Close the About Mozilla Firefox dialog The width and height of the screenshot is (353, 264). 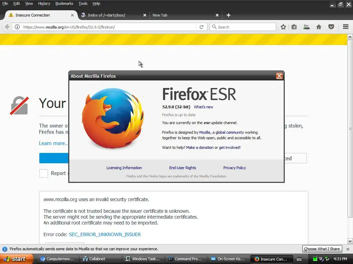[279, 76]
